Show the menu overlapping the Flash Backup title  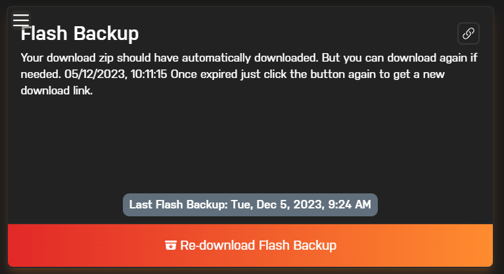click(21, 20)
